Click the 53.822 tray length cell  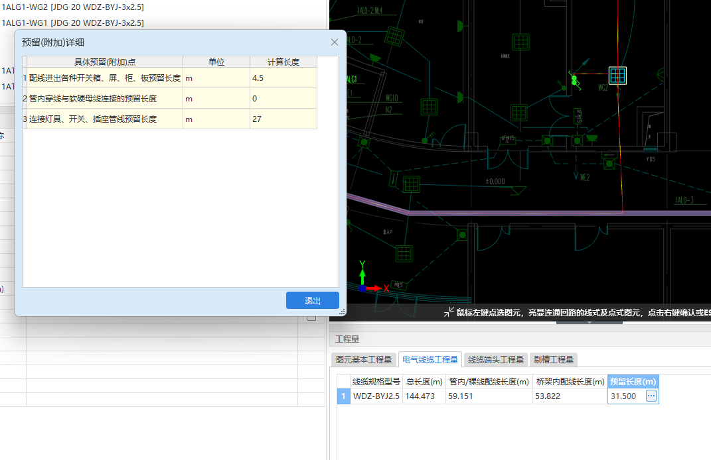pyautogui.click(x=570, y=396)
